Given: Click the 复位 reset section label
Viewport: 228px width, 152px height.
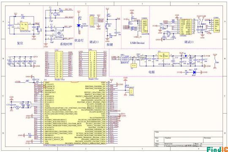Looking at the screenshot, I should [x=20, y=43].
